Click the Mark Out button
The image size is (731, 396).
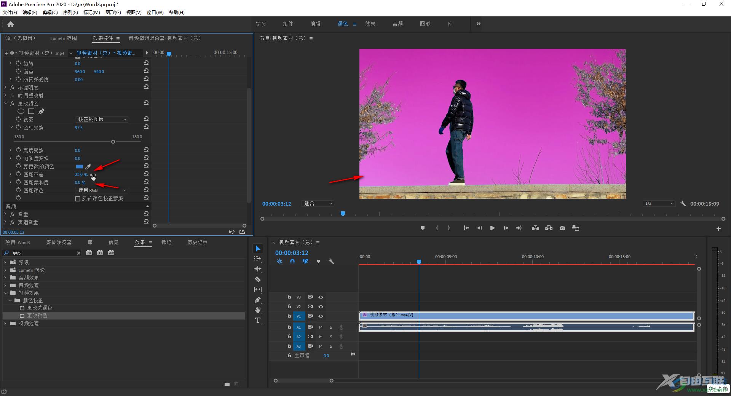[x=449, y=228]
